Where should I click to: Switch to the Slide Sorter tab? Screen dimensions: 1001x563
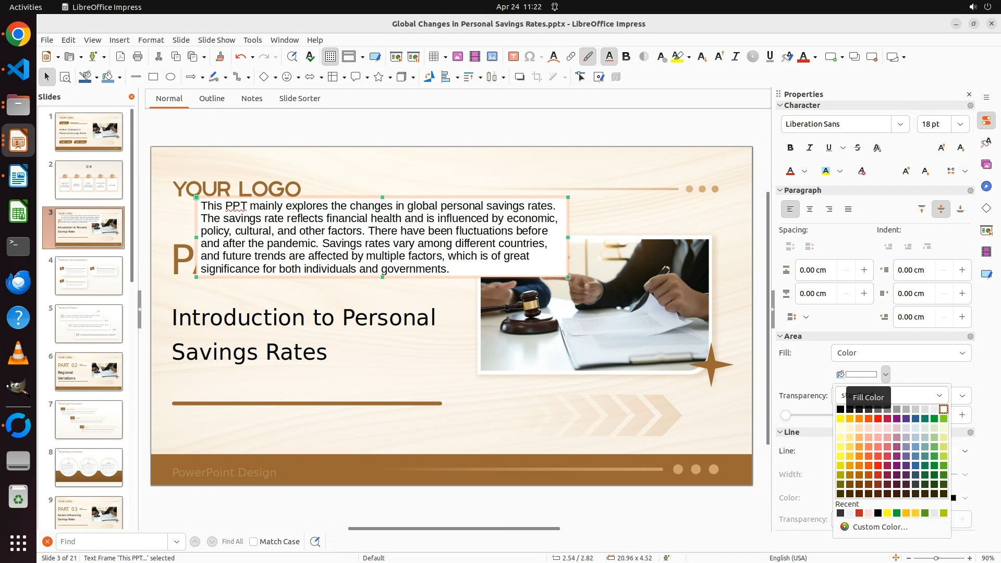(299, 99)
